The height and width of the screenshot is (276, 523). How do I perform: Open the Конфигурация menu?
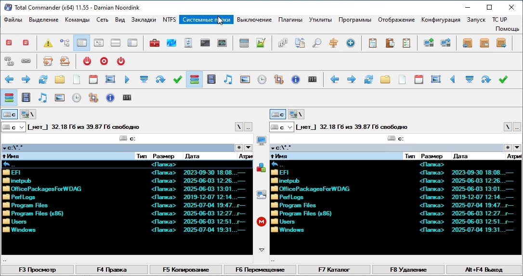click(441, 20)
